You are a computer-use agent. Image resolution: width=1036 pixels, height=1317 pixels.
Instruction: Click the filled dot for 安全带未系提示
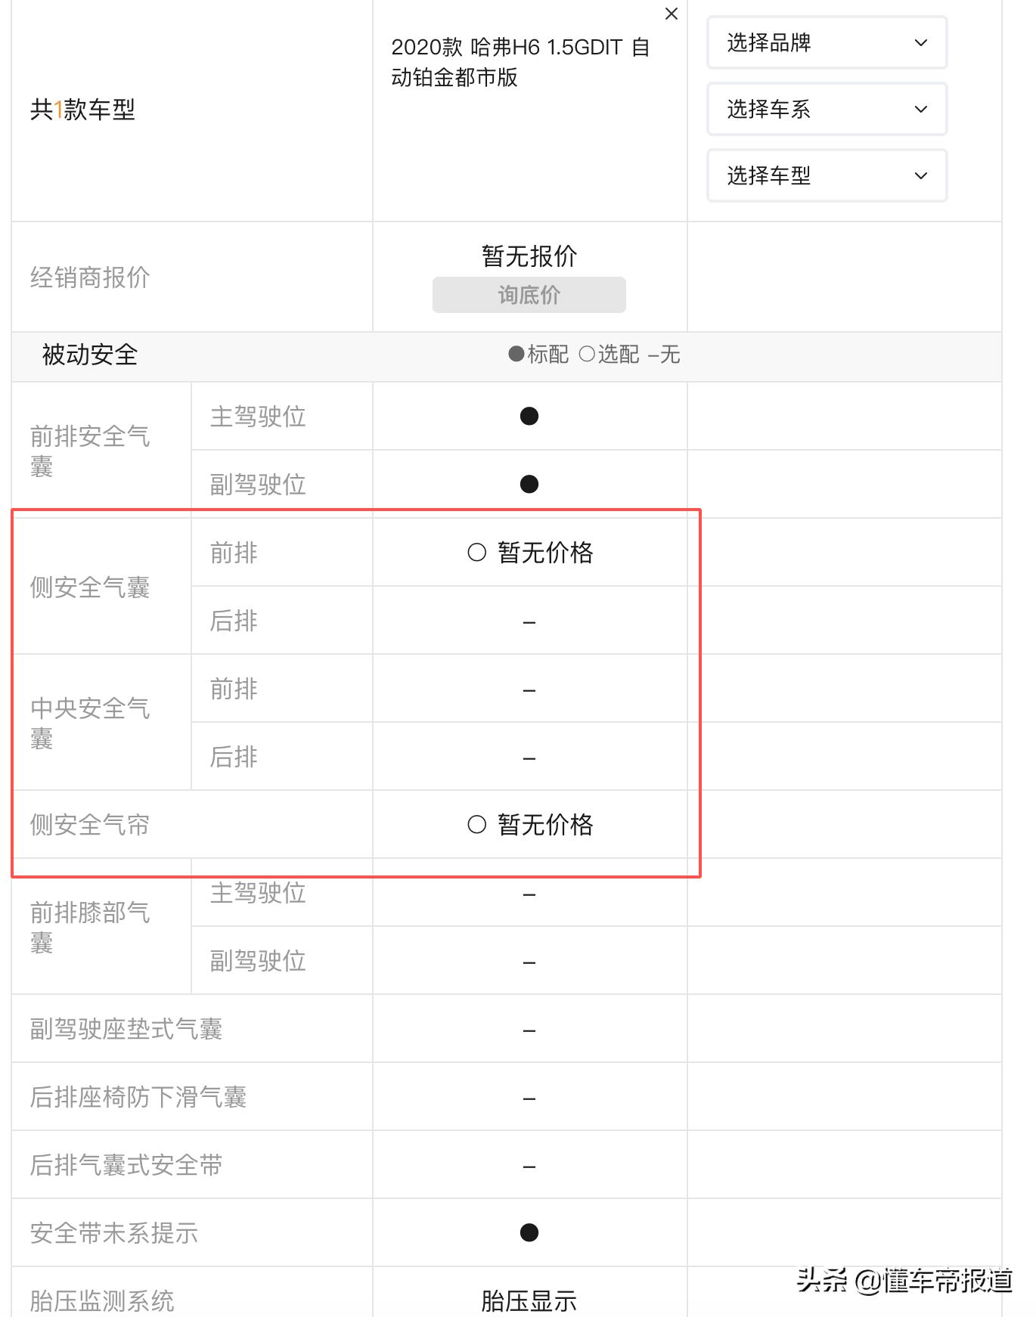529,1232
